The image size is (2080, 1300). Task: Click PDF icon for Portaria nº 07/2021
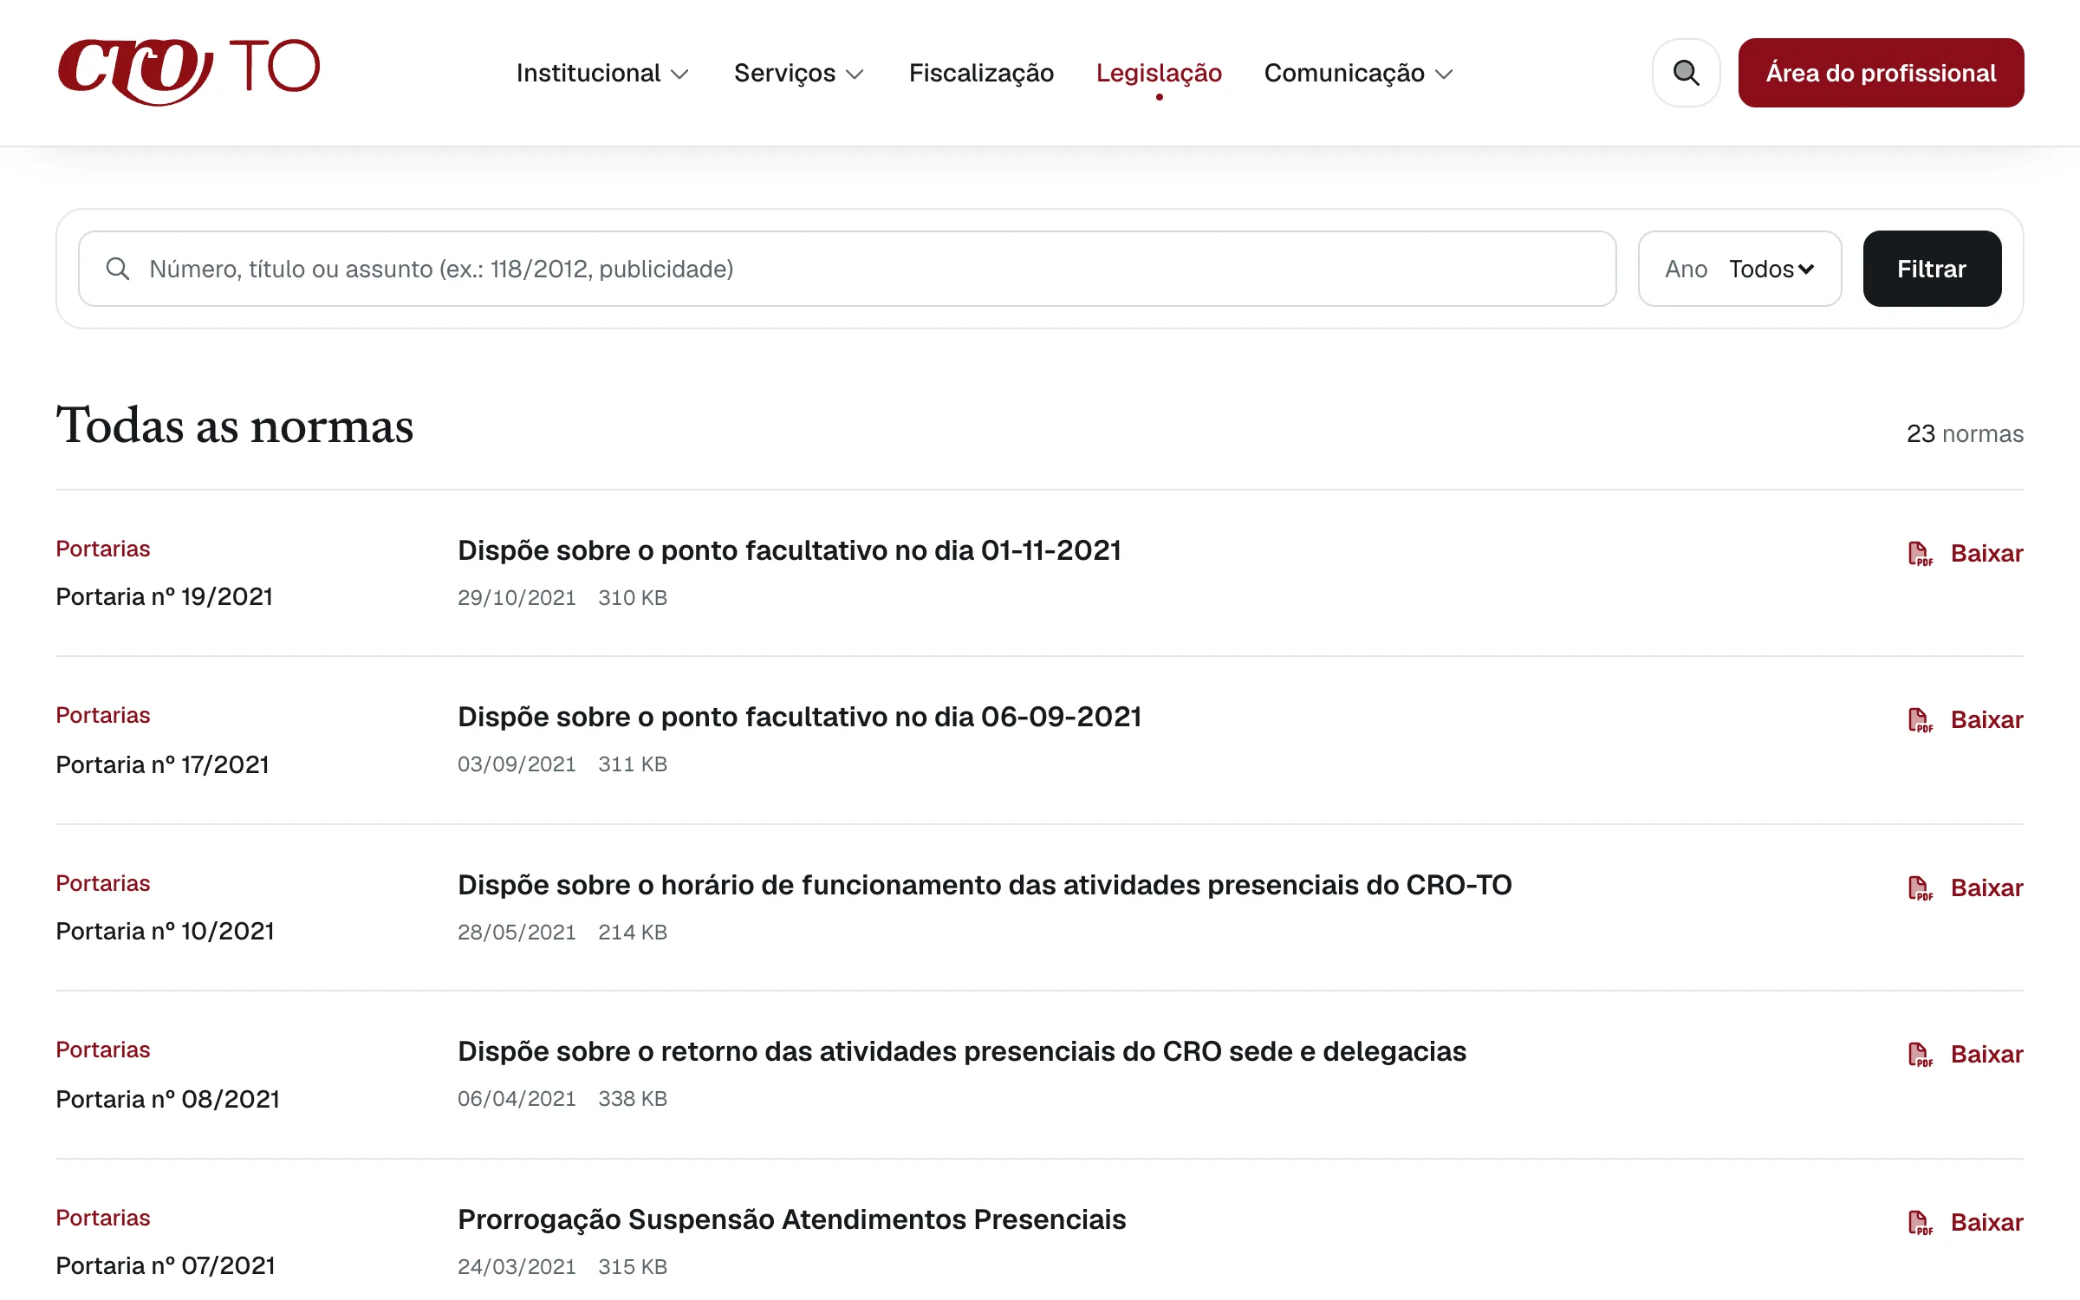pyautogui.click(x=1921, y=1223)
